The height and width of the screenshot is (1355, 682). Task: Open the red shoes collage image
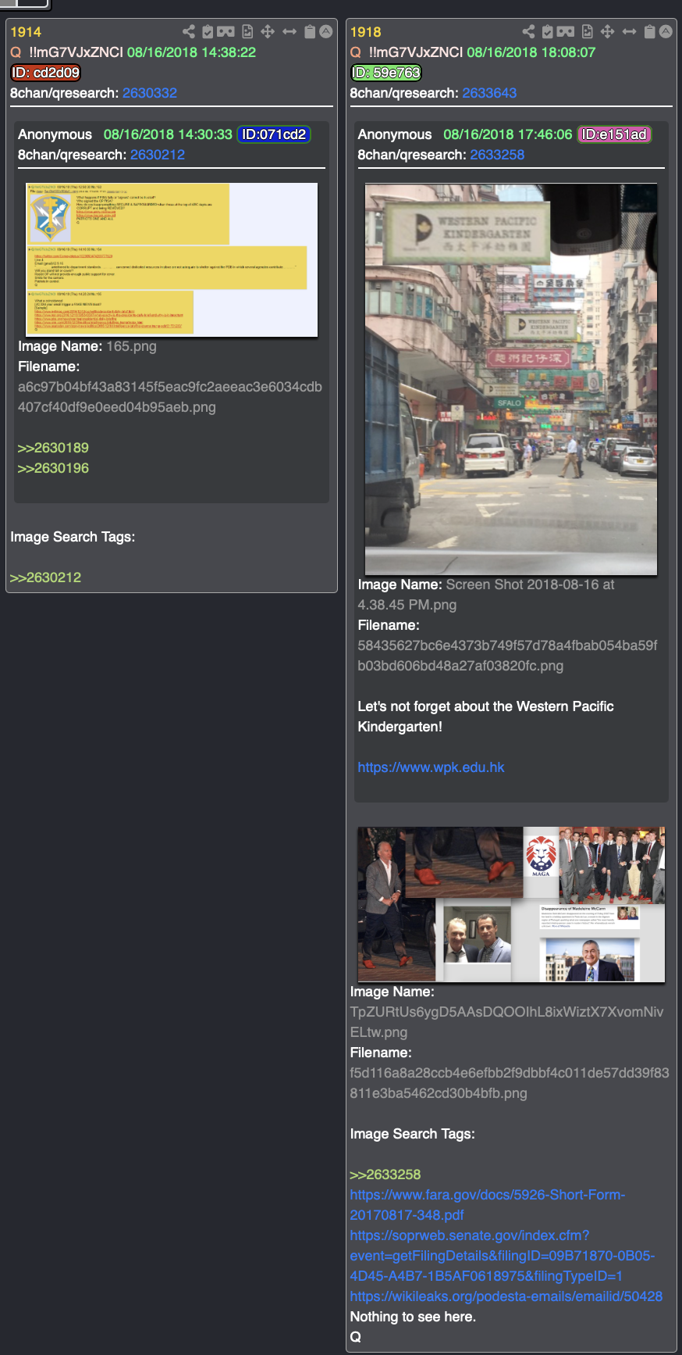click(x=511, y=904)
